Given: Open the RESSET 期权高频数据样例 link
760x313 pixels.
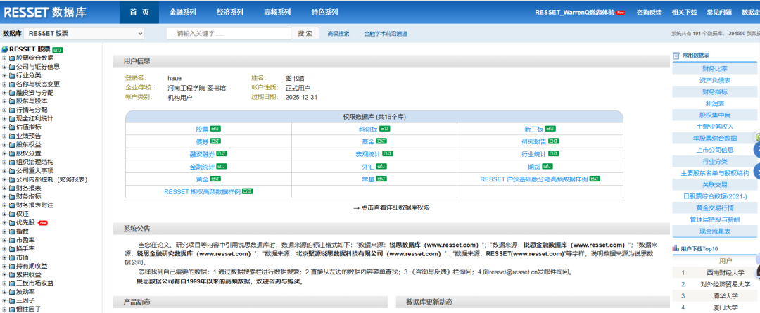Looking at the screenshot, I should pos(202,191).
